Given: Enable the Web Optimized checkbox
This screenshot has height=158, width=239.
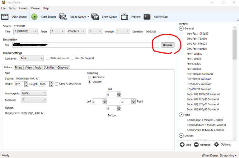Looking at the screenshot, I should (x=48, y=58).
